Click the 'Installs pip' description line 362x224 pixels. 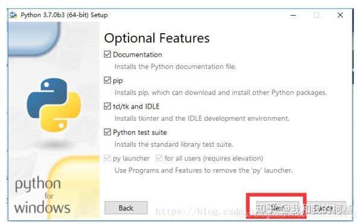[220, 92]
